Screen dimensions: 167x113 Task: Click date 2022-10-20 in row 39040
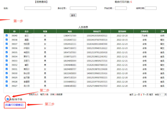122,36
